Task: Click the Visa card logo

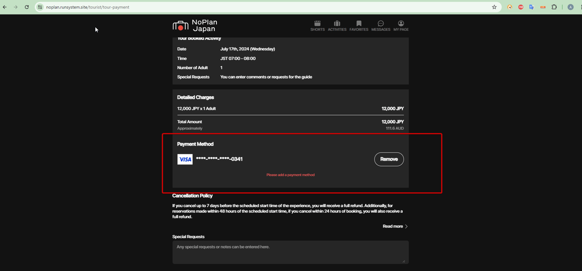Action: point(185,159)
